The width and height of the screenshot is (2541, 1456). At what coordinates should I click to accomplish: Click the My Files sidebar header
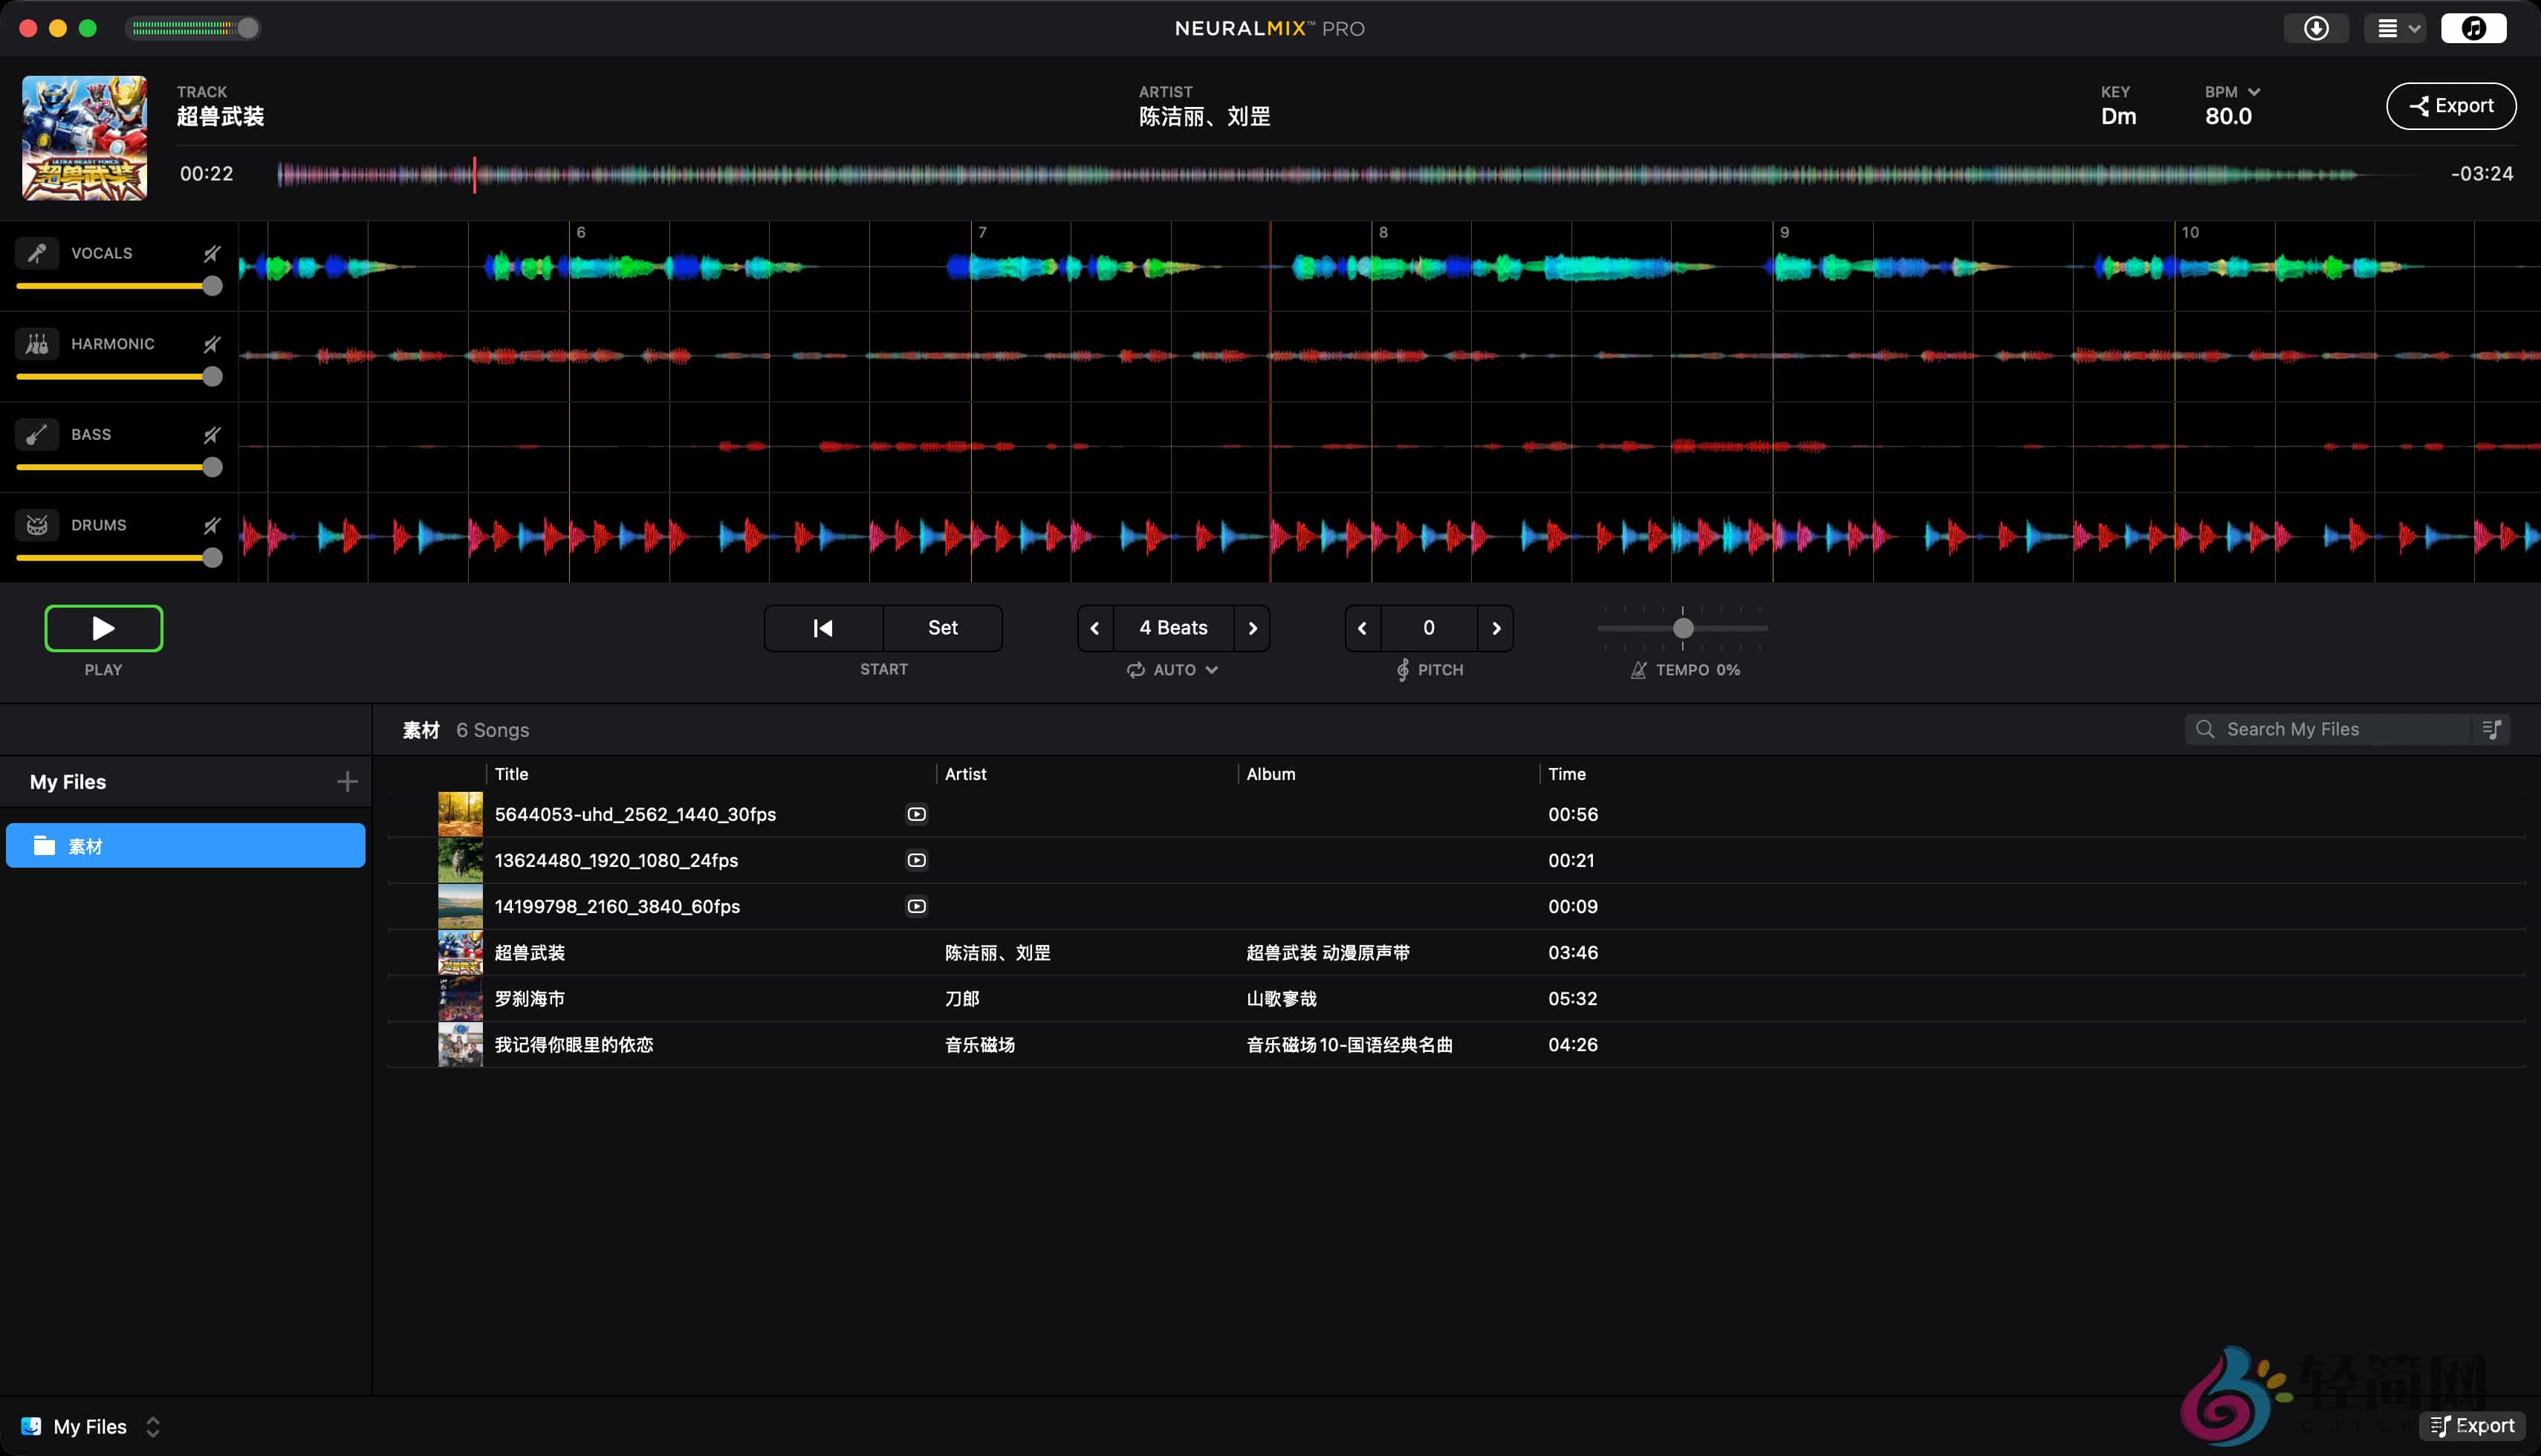pyautogui.click(x=68, y=782)
